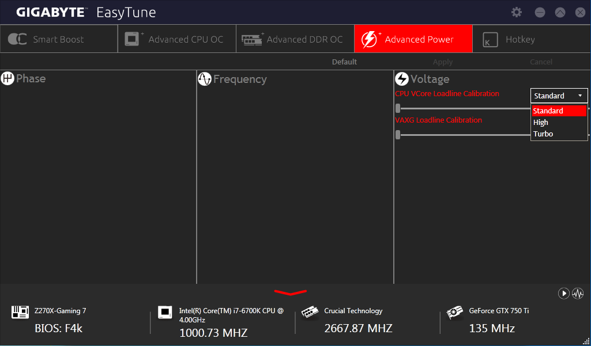Minimize the EasyTune window
This screenshot has height=346, width=591.
point(540,13)
